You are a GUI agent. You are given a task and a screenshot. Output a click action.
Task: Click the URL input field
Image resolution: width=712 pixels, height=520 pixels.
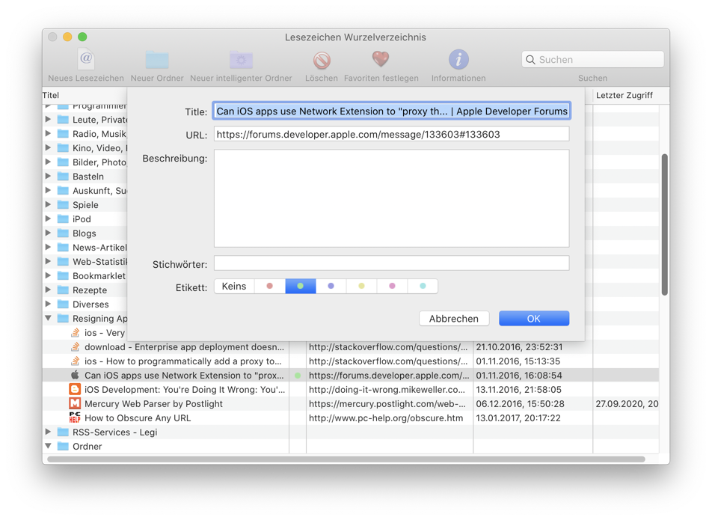click(391, 135)
